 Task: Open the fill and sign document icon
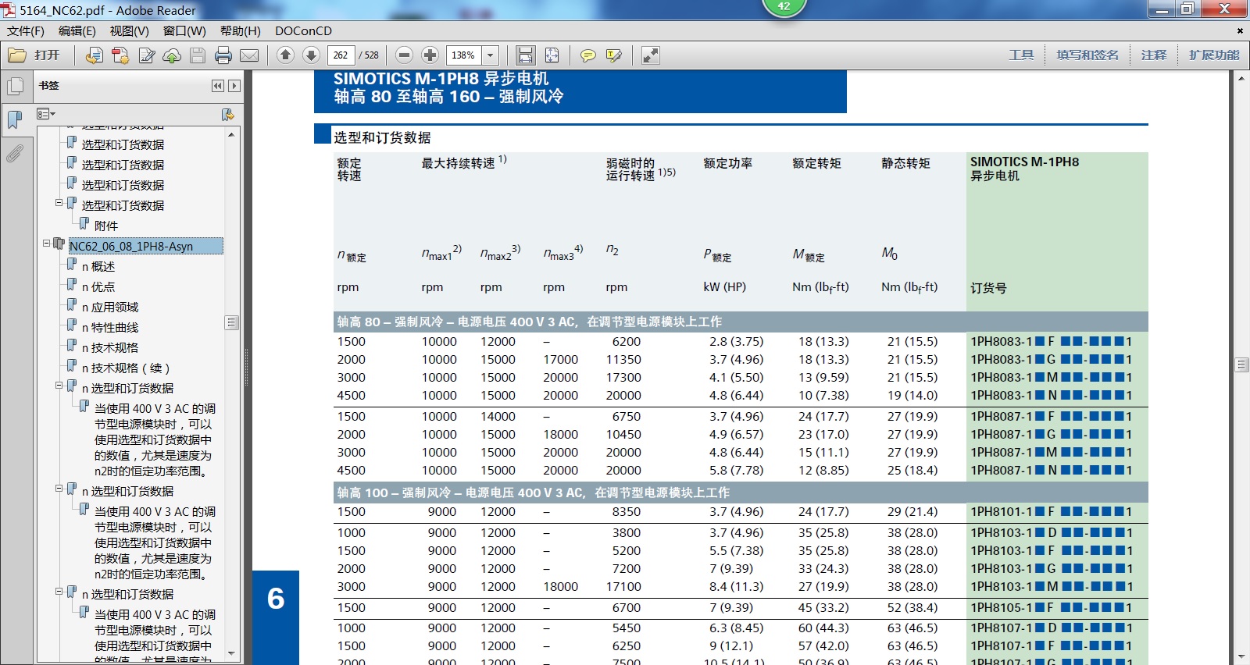[x=146, y=55]
